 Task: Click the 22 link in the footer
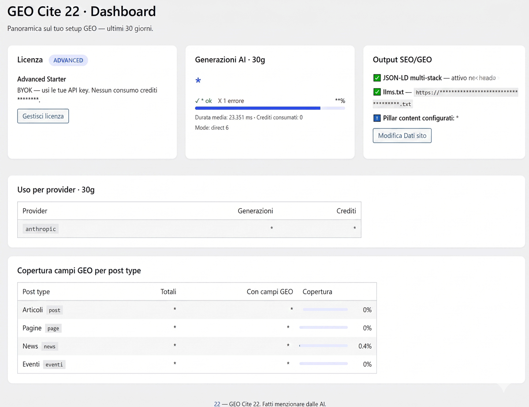[x=217, y=404]
